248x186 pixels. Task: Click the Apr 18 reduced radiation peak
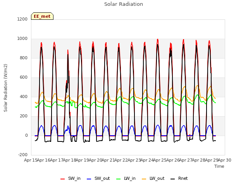[68, 51]
